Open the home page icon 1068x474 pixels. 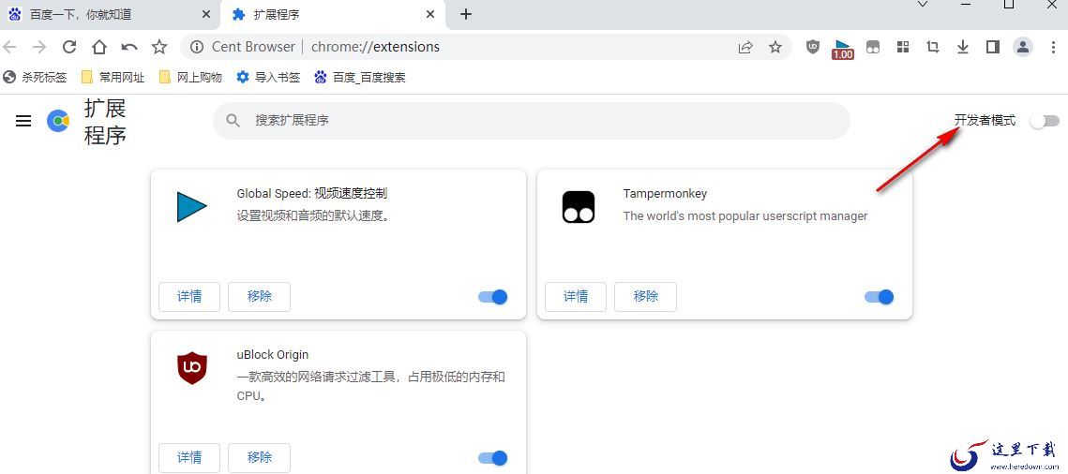[x=99, y=47]
